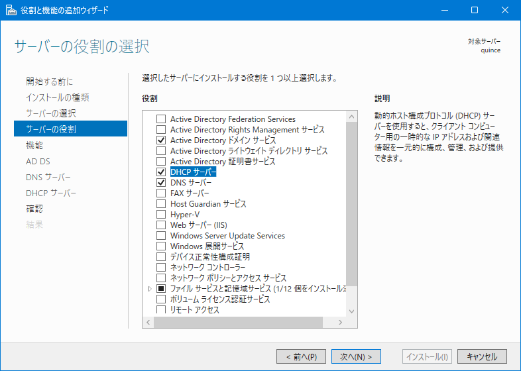Enable the FAX サーバー checkbox
This screenshot has width=521, height=371.
pos(161,193)
